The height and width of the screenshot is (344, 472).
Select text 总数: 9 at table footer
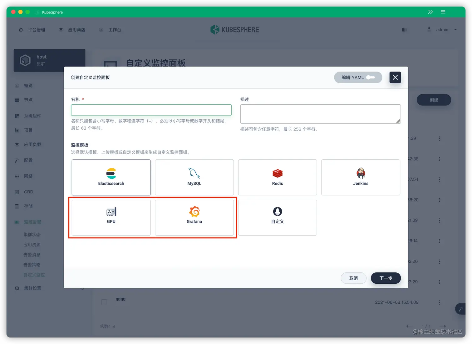pos(108,326)
